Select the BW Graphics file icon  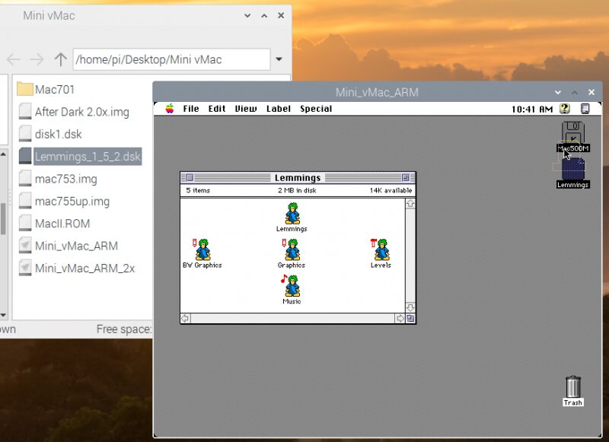202,250
